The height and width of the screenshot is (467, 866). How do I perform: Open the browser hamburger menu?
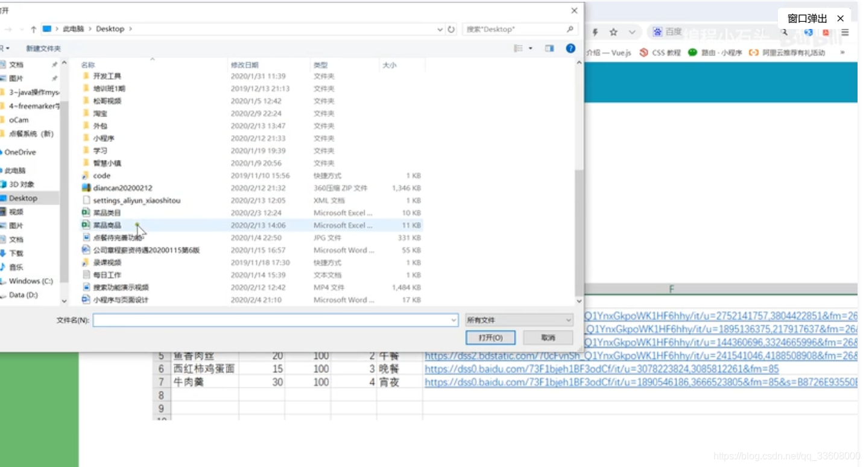pyautogui.click(x=845, y=33)
